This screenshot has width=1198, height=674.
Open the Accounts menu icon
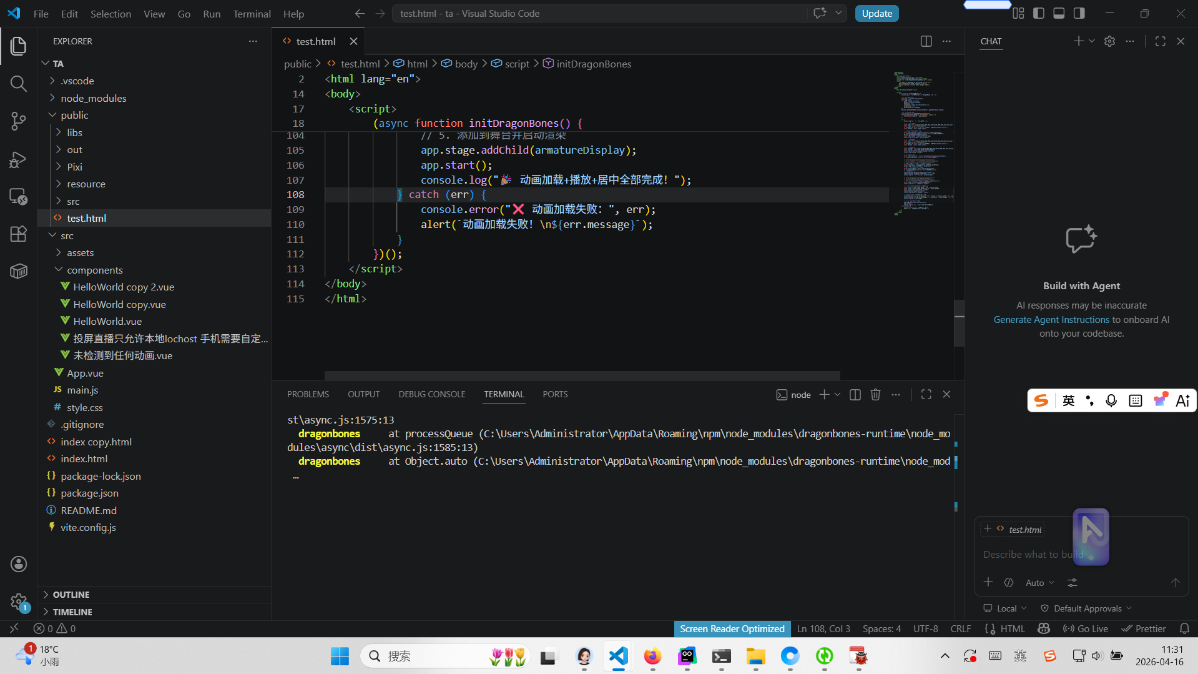click(19, 564)
